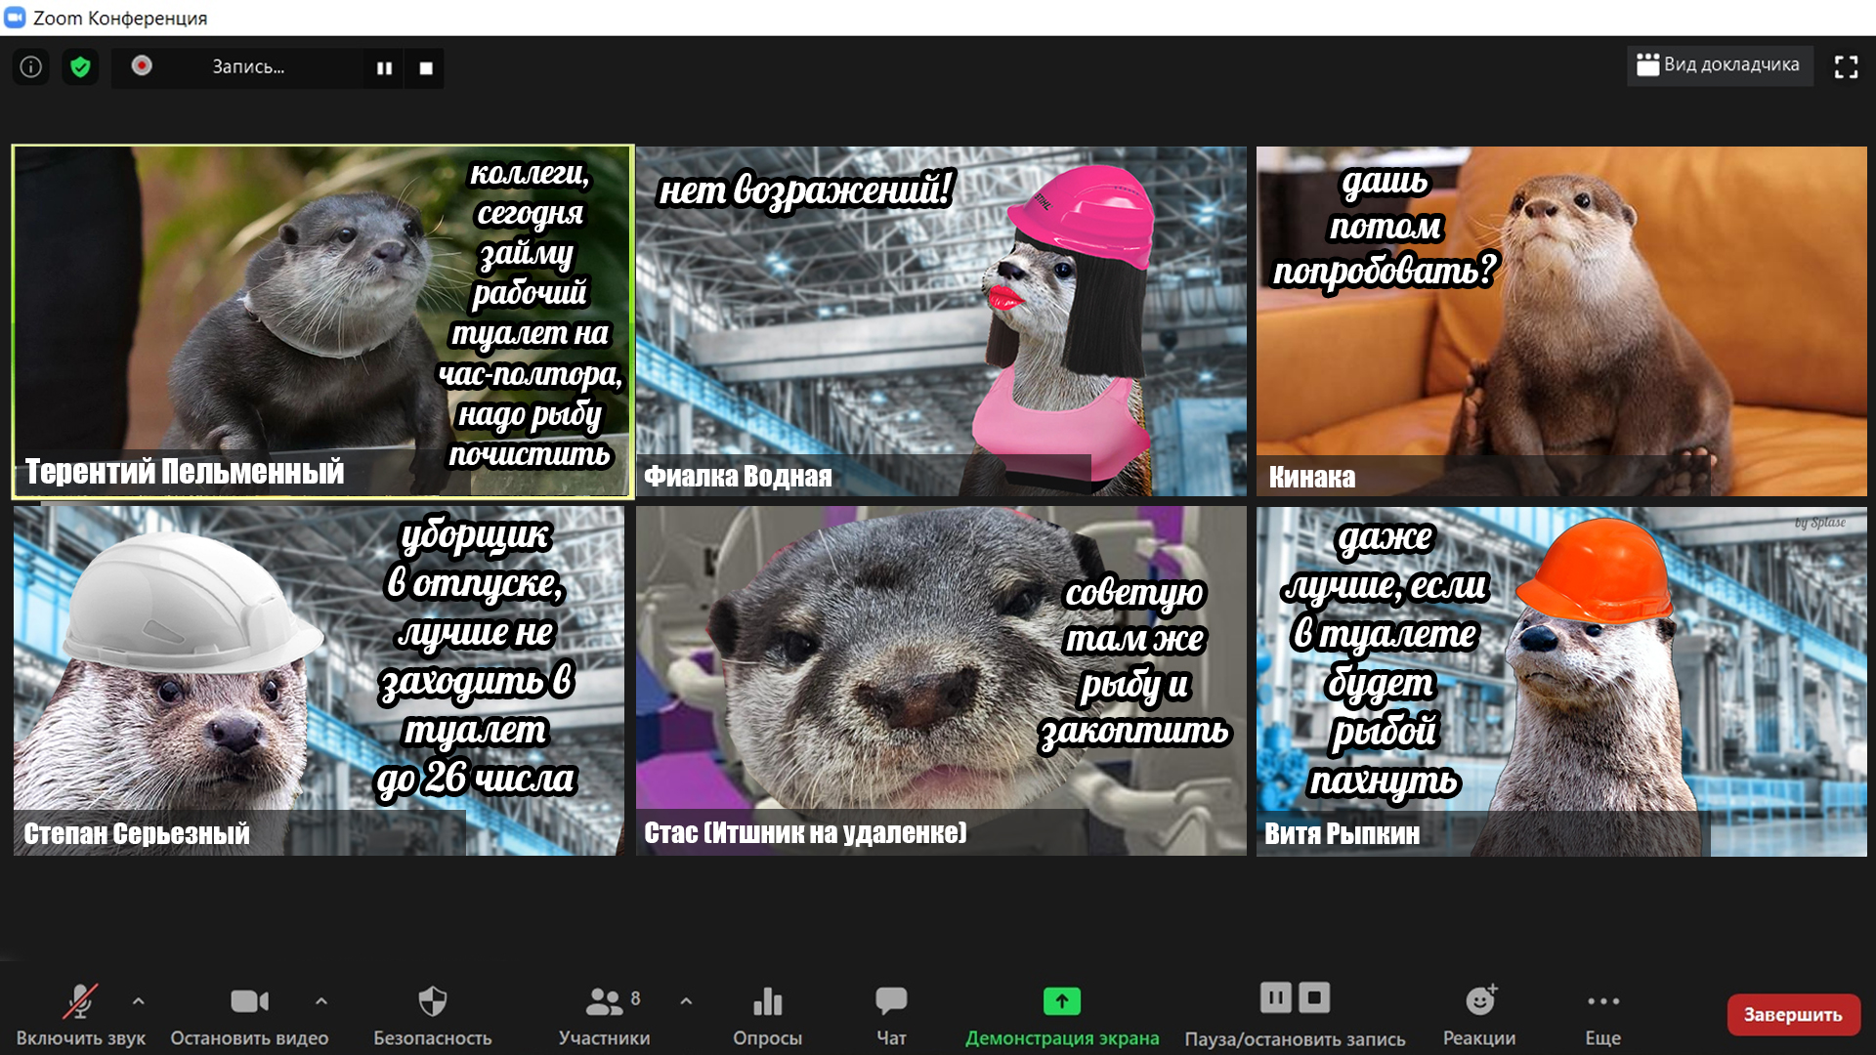Enter full screen mode
The image size is (1876, 1055).
tap(1846, 66)
